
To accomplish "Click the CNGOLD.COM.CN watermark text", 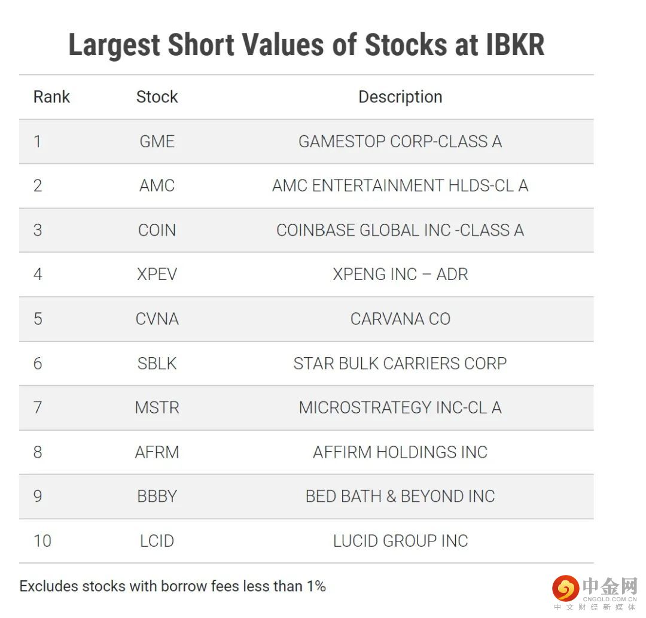I will pyautogui.click(x=610, y=598).
